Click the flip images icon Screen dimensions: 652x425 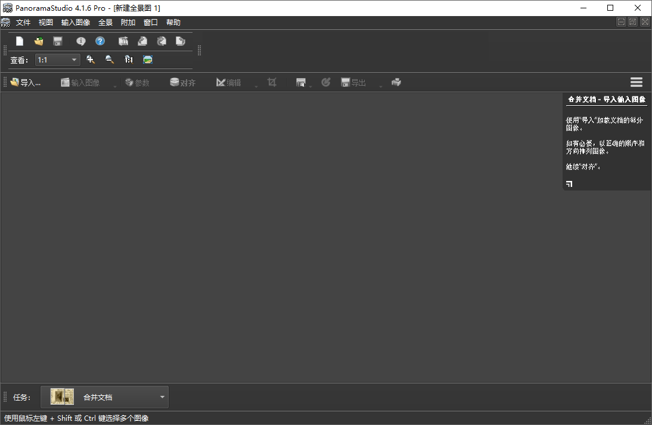123,41
